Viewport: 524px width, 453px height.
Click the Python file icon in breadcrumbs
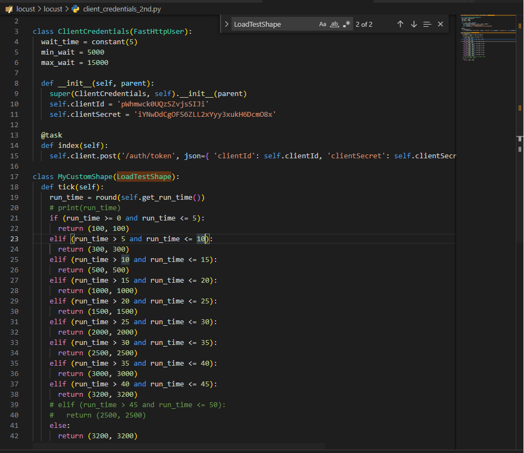pos(75,9)
